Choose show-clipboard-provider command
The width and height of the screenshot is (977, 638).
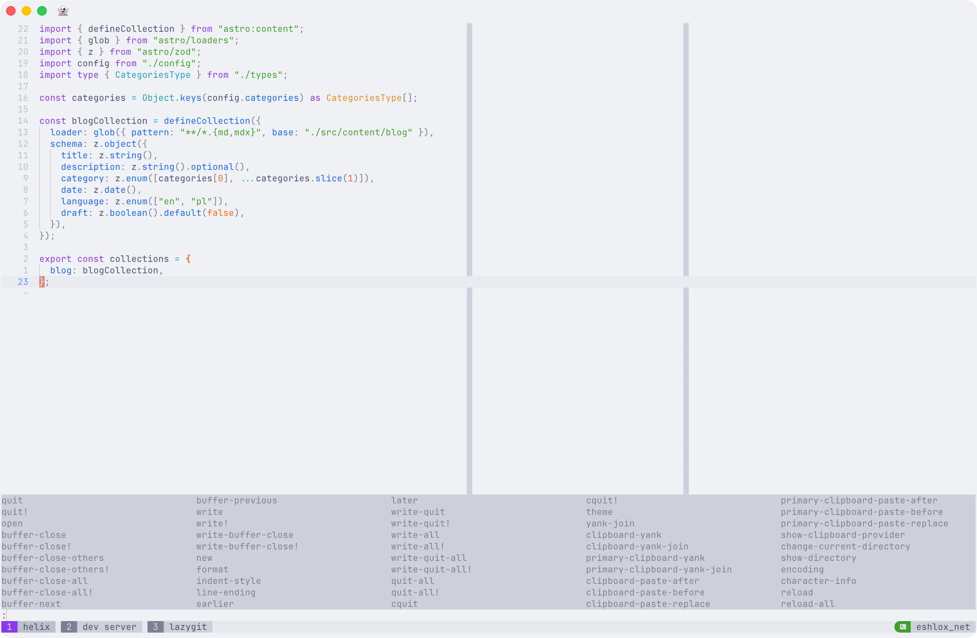[842, 535]
